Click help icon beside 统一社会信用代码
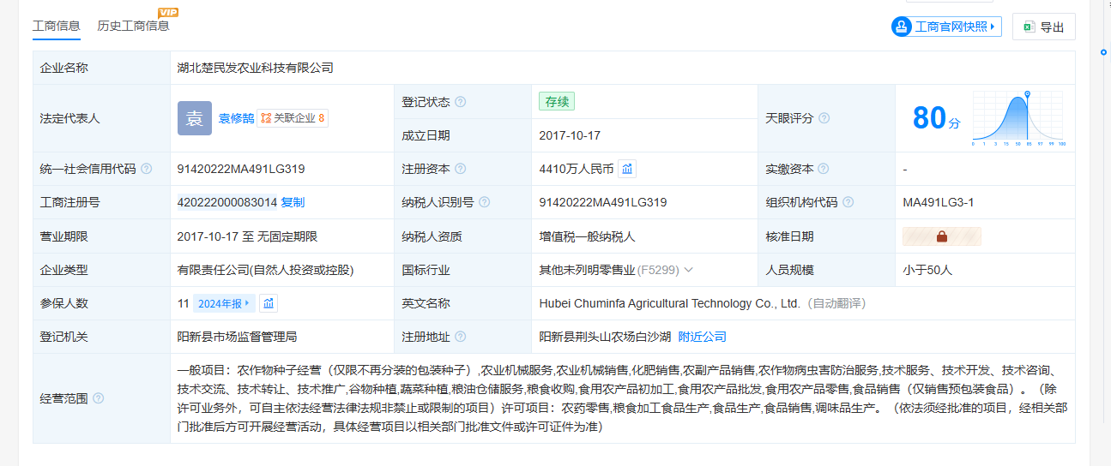The width and height of the screenshot is (1111, 466). coord(146,169)
